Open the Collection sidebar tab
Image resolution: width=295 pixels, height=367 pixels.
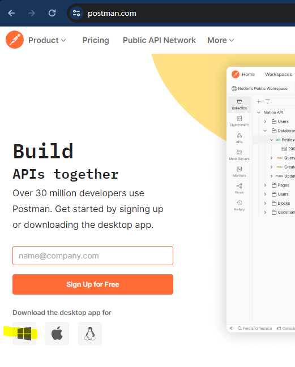click(240, 105)
